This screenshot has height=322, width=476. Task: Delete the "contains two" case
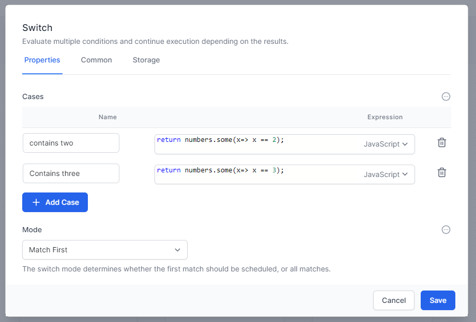(x=442, y=143)
